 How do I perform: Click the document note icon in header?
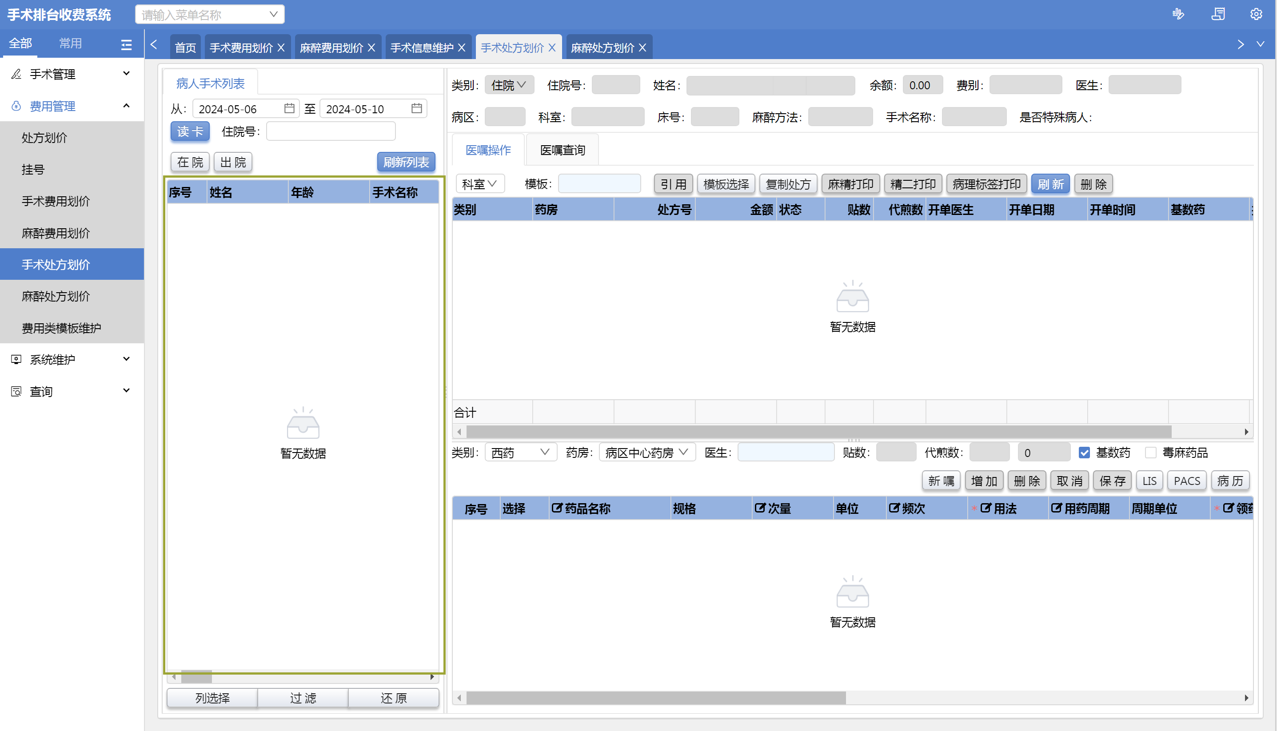[x=1218, y=14]
